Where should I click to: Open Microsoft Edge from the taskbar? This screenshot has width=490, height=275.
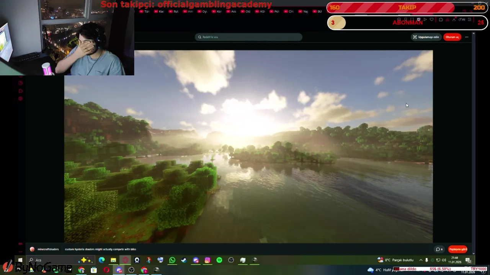click(101, 260)
